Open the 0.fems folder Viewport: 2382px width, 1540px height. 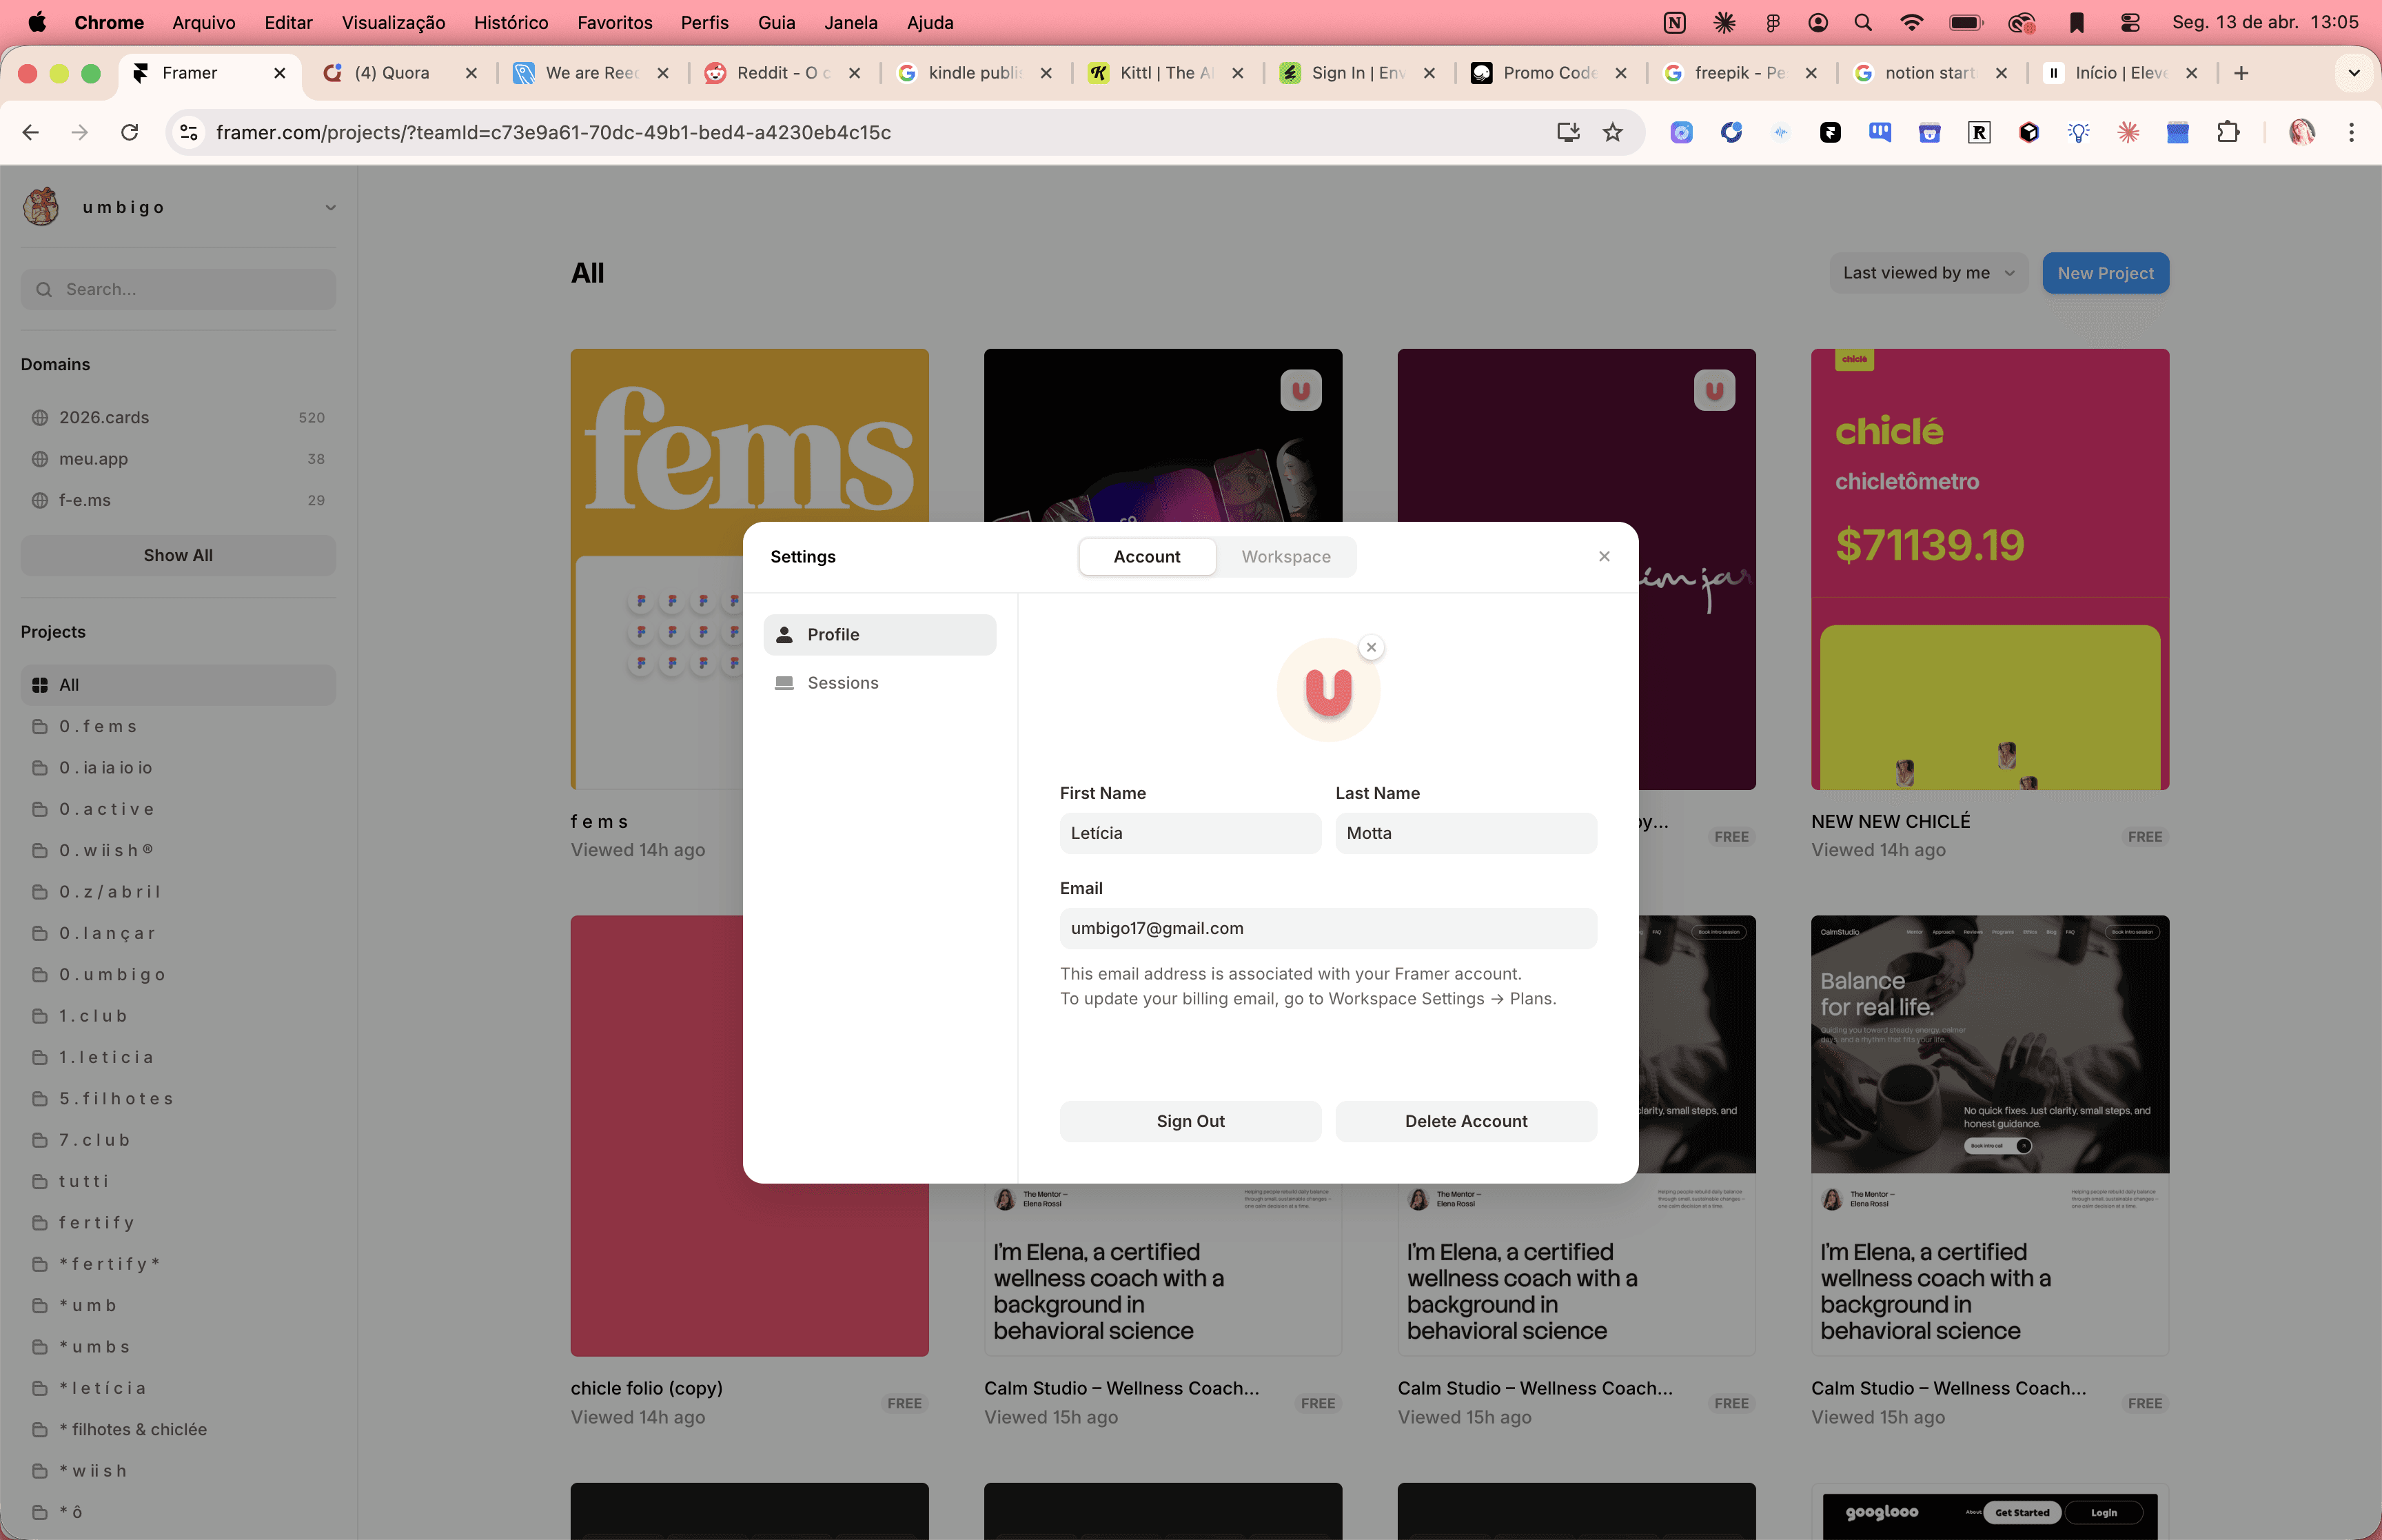tap(98, 726)
